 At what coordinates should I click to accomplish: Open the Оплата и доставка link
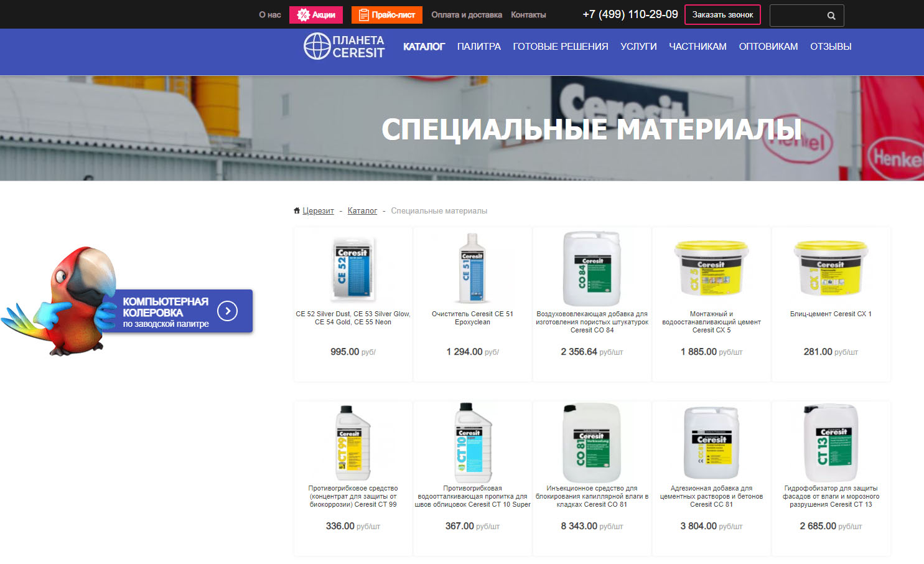tap(466, 15)
